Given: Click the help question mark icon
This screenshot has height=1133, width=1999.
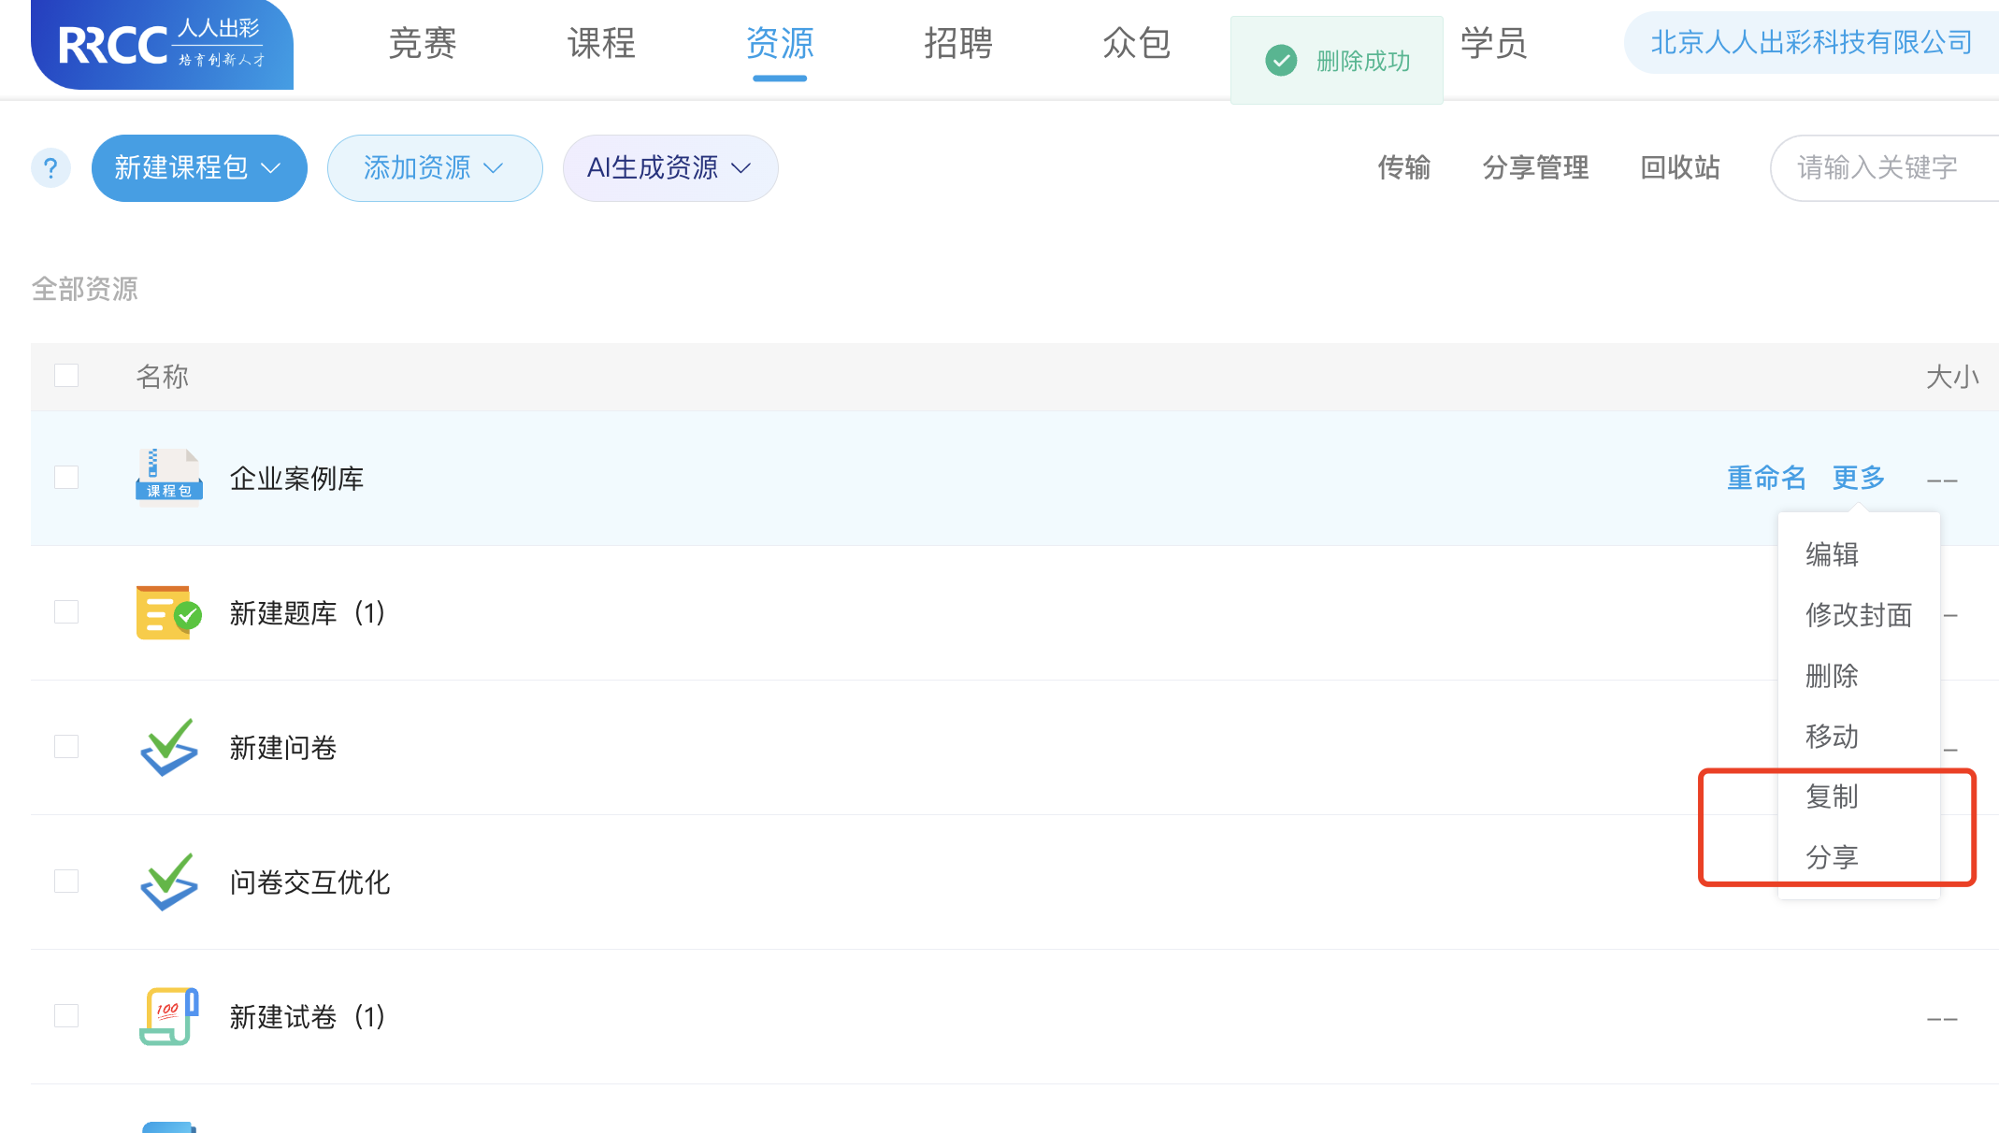Looking at the screenshot, I should tap(51, 168).
